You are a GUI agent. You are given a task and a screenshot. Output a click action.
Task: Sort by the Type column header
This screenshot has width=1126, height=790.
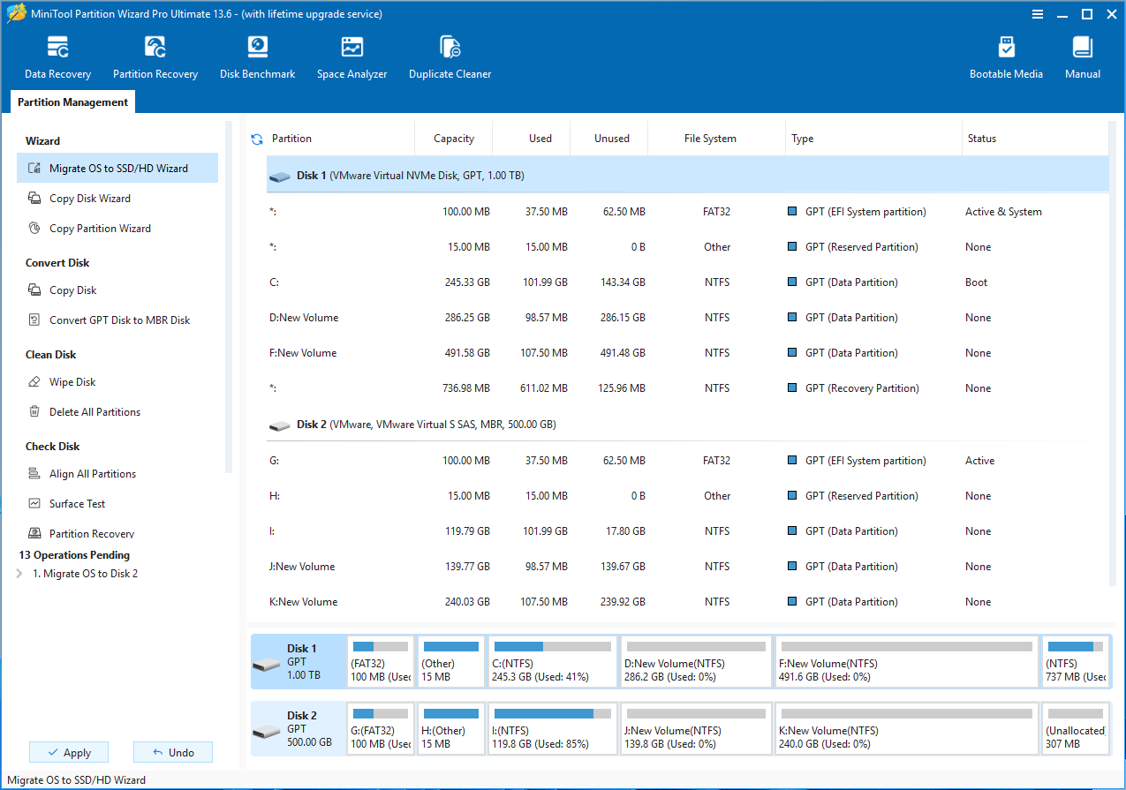point(873,139)
